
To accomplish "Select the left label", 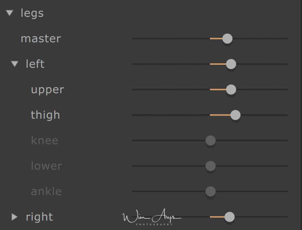I will point(35,64).
